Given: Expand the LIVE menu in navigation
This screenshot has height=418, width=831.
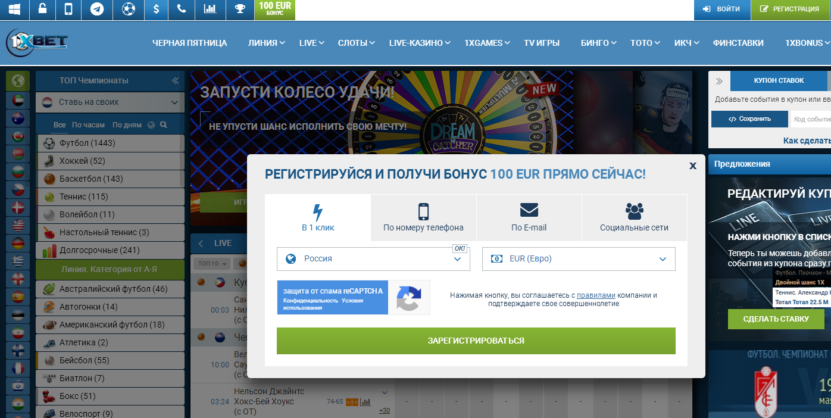Looking at the screenshot, I should point(311,43).
